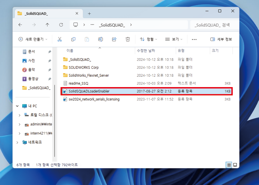Click the 텍스트 문서 type cell
Viewport: 259px width, 185px height.
point(187,83)
